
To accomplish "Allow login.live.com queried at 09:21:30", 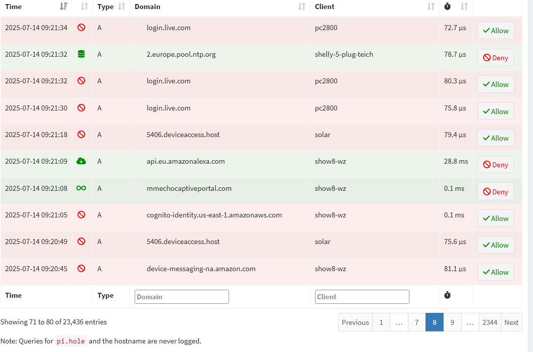I will [496, 111].
